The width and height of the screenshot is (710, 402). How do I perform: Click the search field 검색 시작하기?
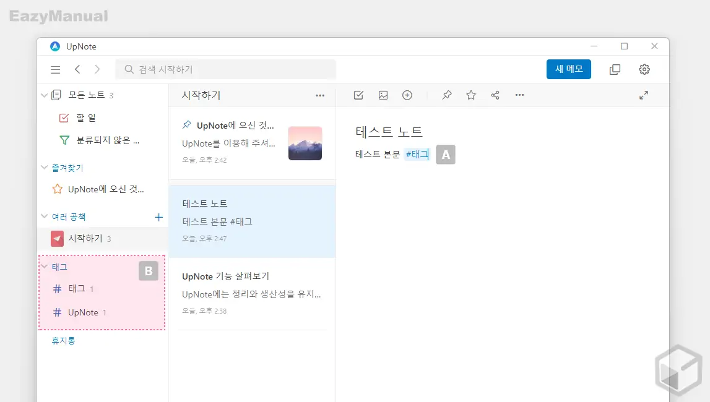[225, 69]
